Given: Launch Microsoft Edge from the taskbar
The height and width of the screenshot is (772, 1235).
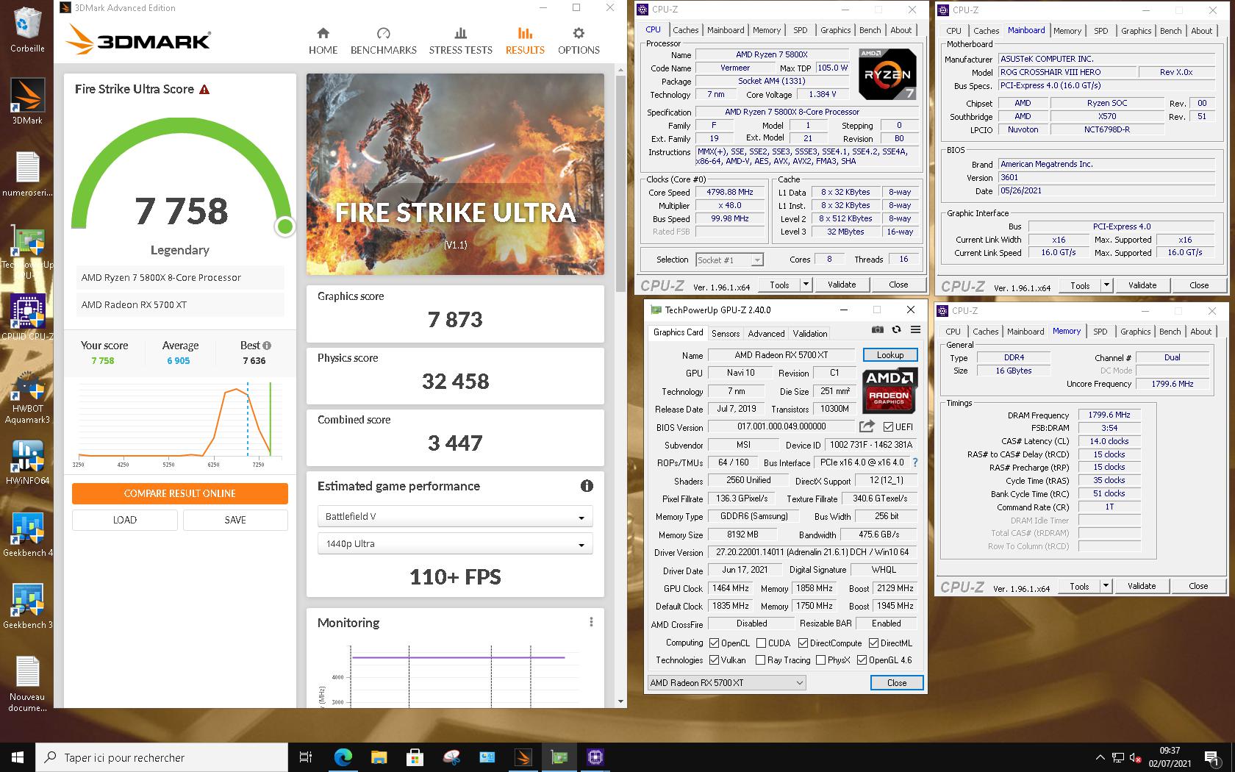Looking at the screenshot, I should 343,757.
